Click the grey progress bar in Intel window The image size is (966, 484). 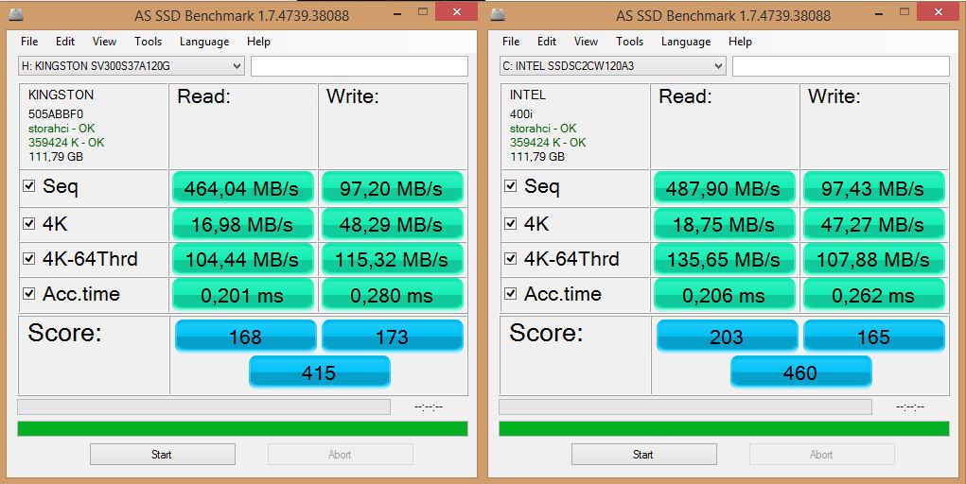pos(686,406)
